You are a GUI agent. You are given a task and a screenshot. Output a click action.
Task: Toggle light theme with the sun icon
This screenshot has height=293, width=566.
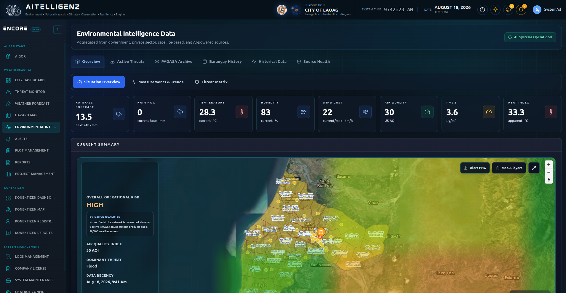pos(495,10)
